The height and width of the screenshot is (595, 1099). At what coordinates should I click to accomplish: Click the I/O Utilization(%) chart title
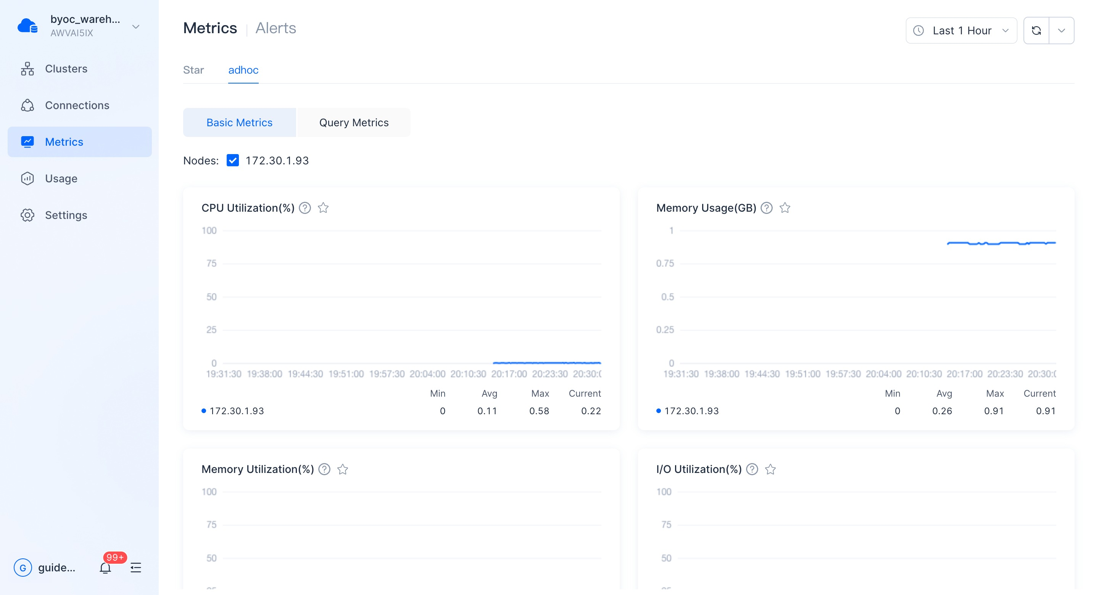coord(699,470)
